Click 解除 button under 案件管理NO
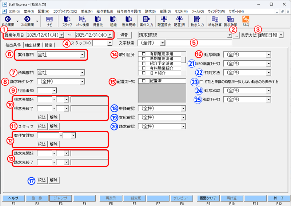291x206 pixels. pos(53,144)
